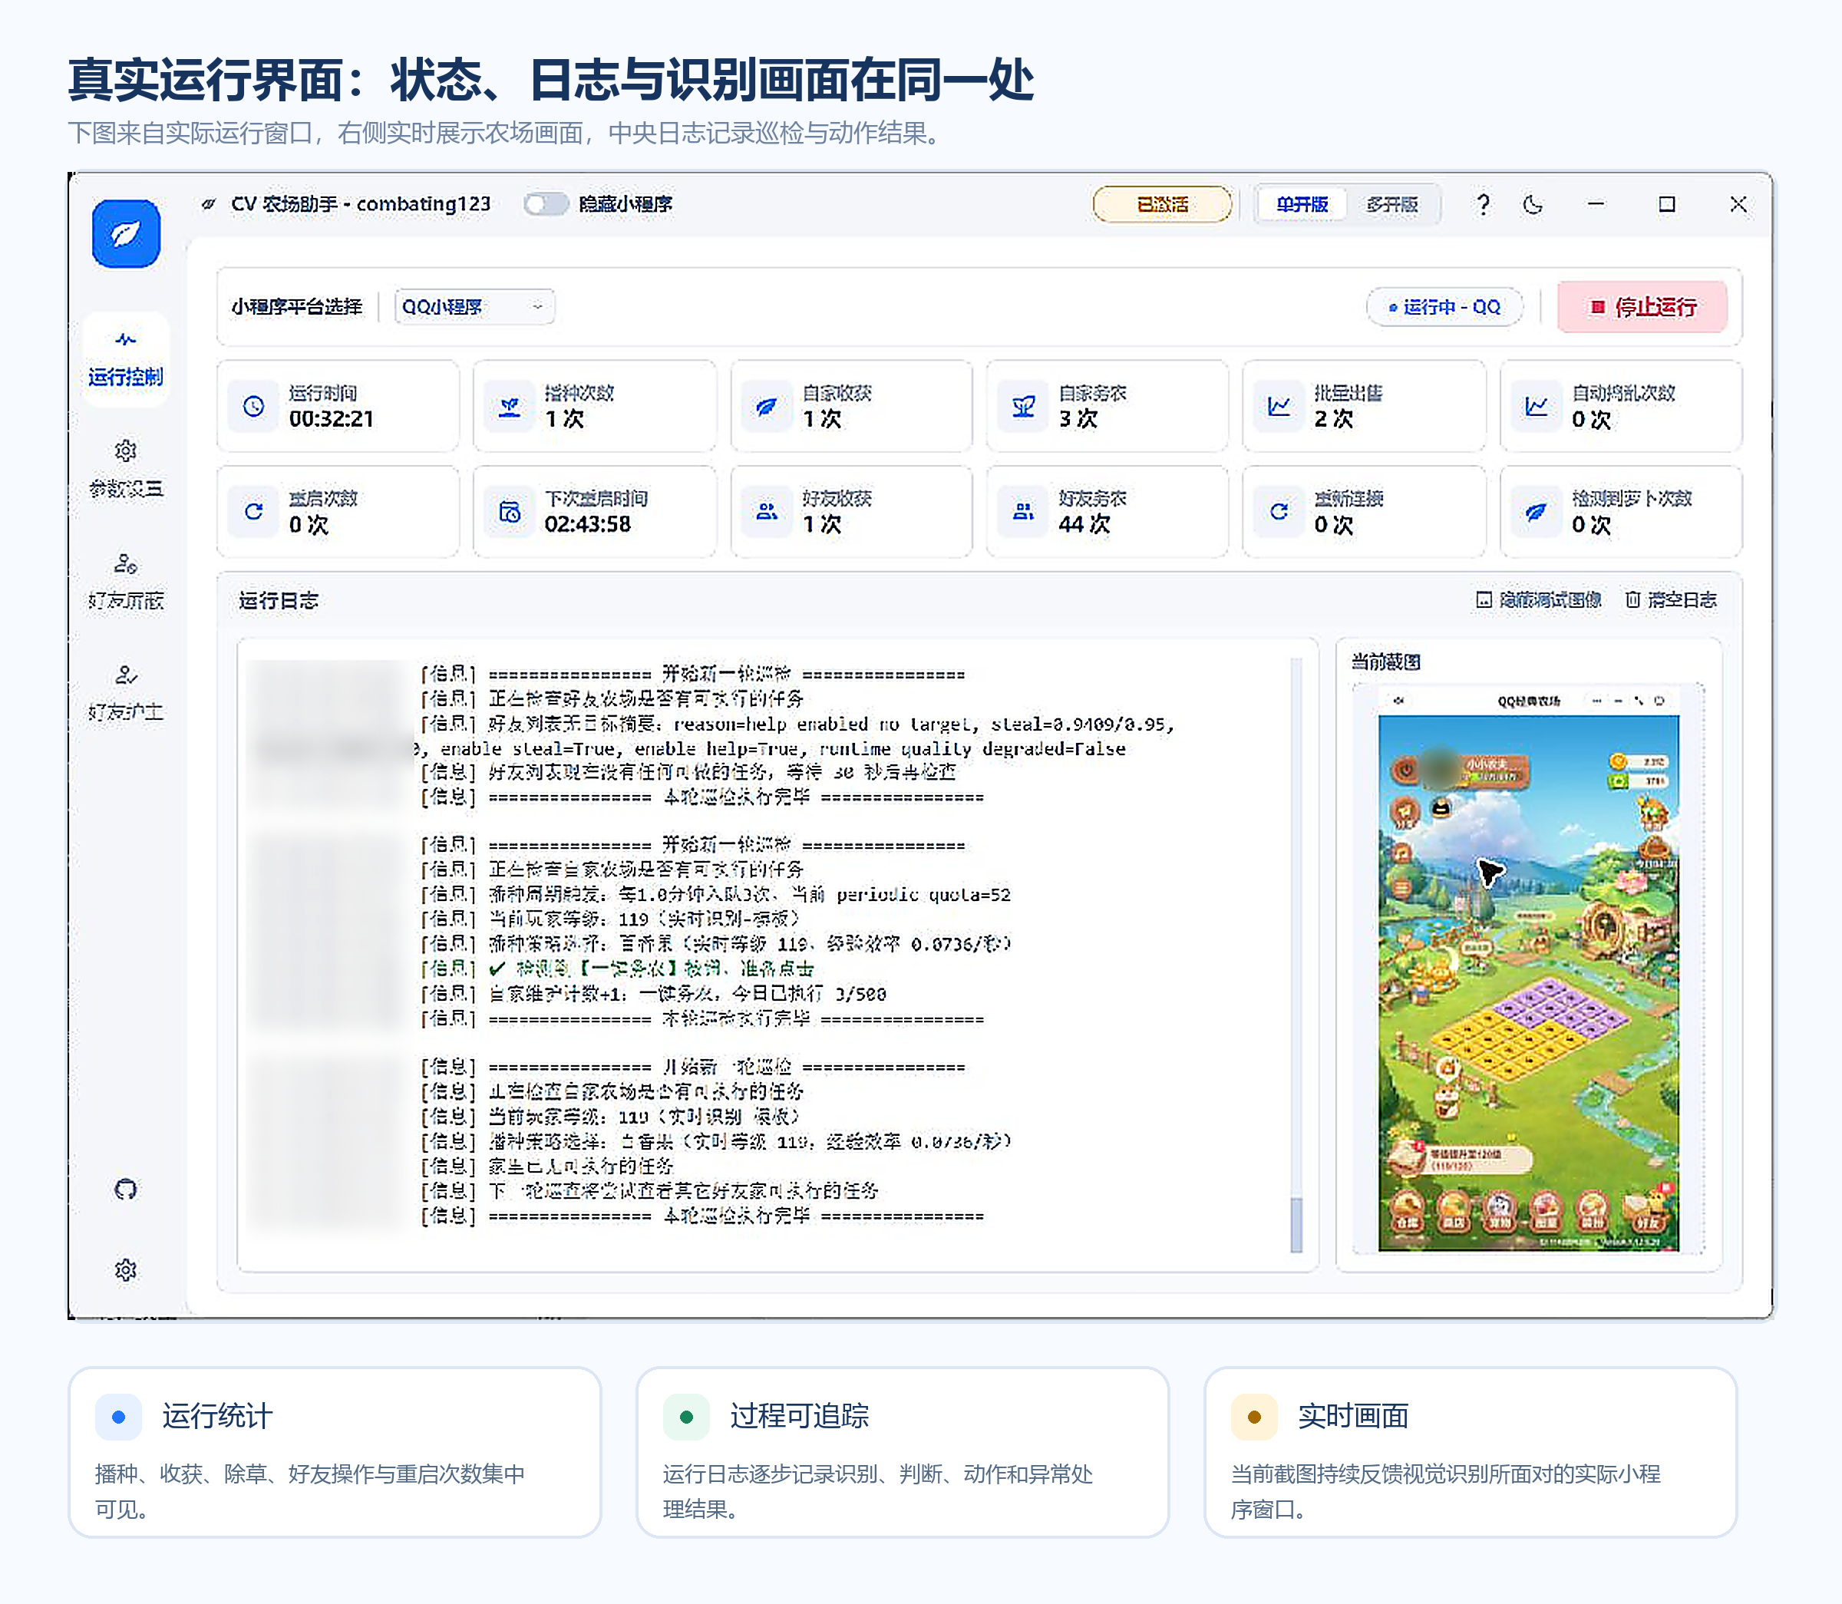Click the calendar icon beside 下次重启时间
1842x1604 pixels.
[510, 511]
